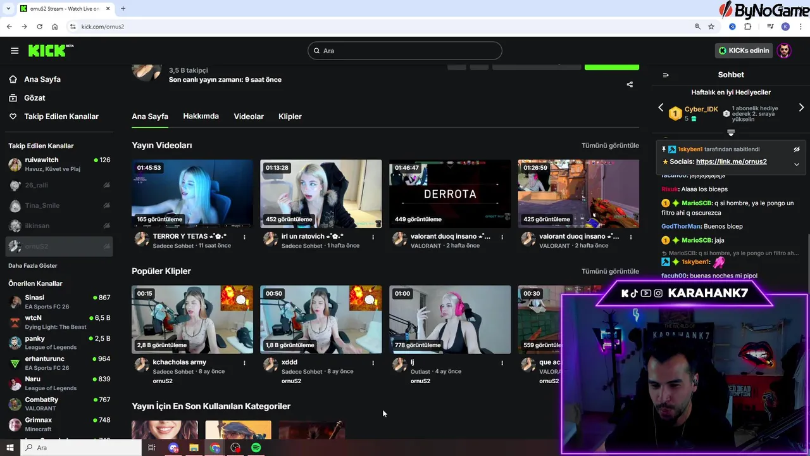
Task: View all Popüler Klipler with Tümünü görüntüle
Action: click(x=610, y=271)
